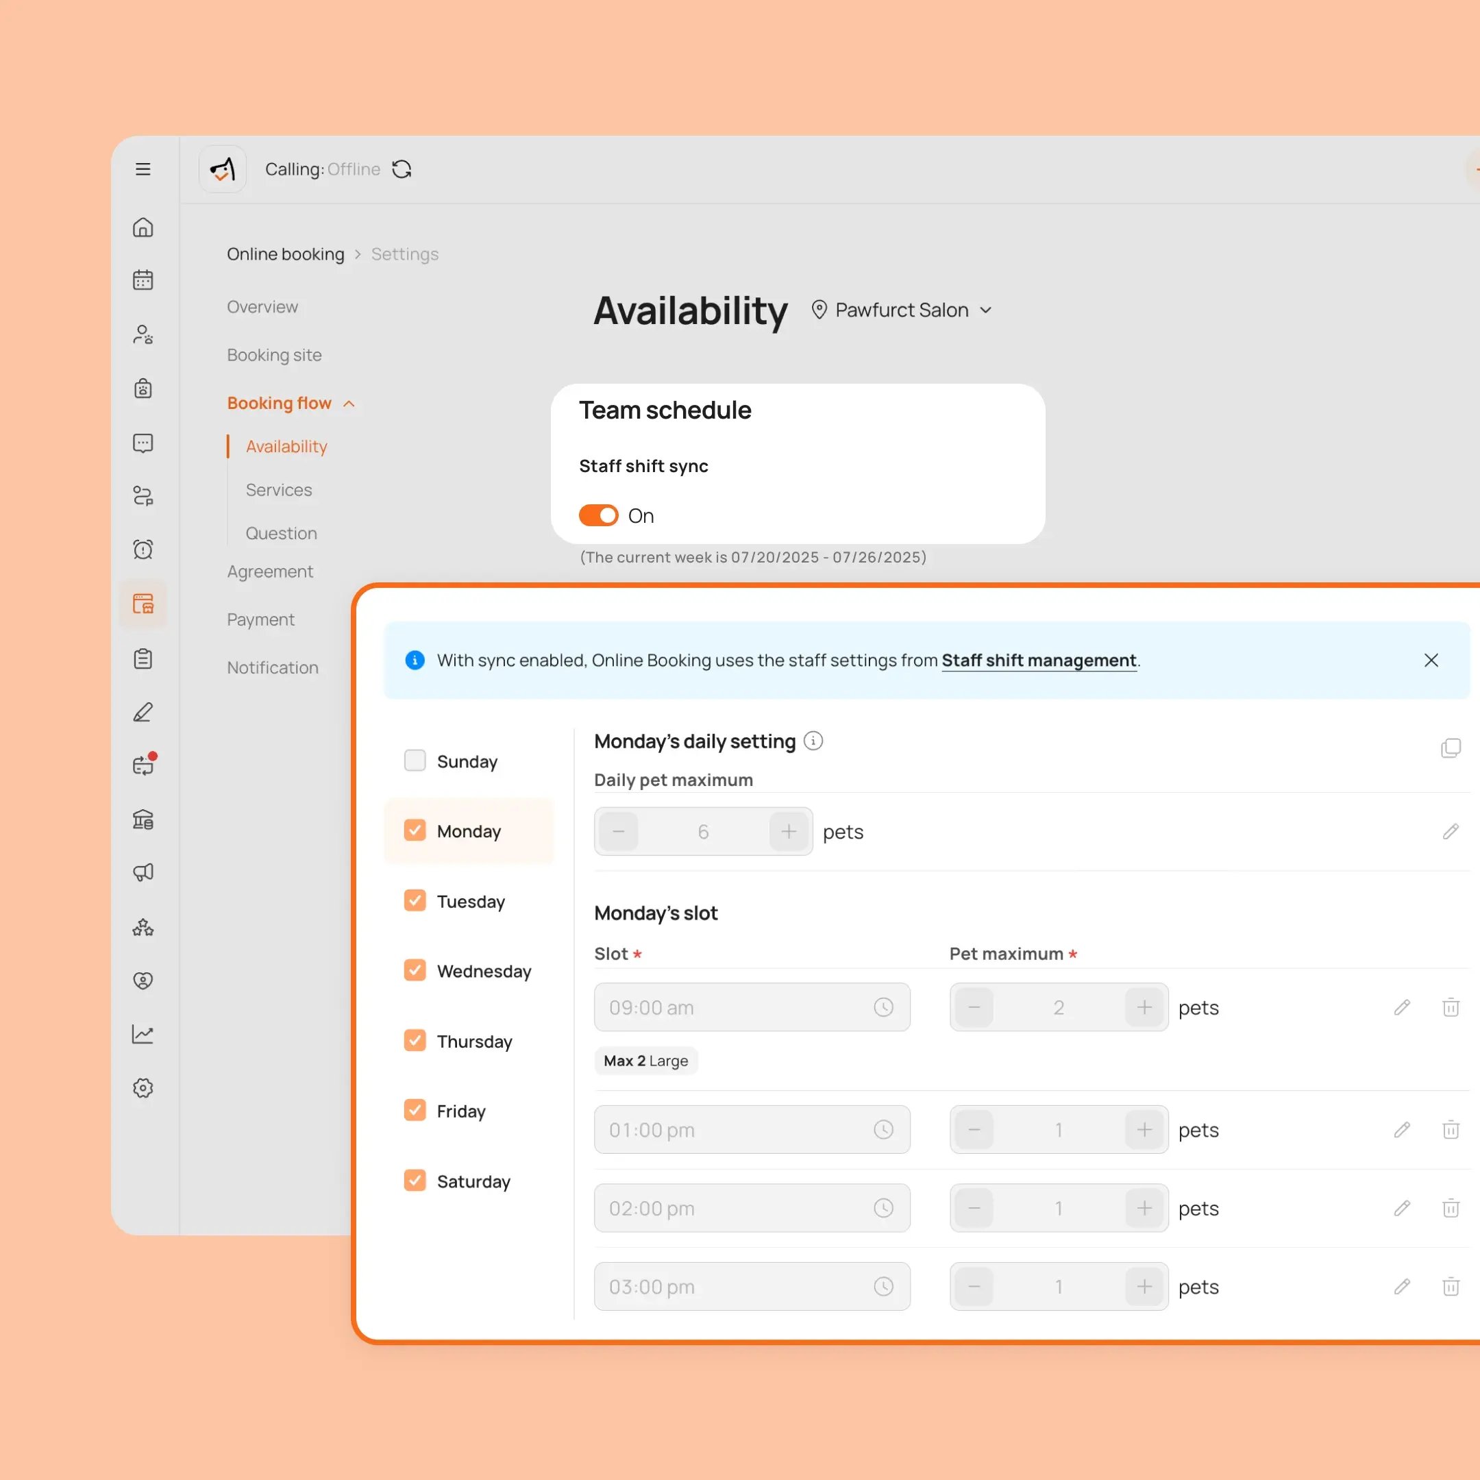The height and width of the screenshot is (1480, 1480).
Task: Open the heart loyalty sidebar icon
Action: [143, 981]
